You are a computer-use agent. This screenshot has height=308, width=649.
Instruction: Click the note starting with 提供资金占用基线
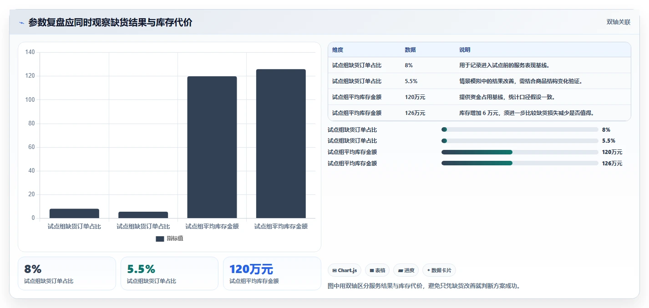coord(507,97)
